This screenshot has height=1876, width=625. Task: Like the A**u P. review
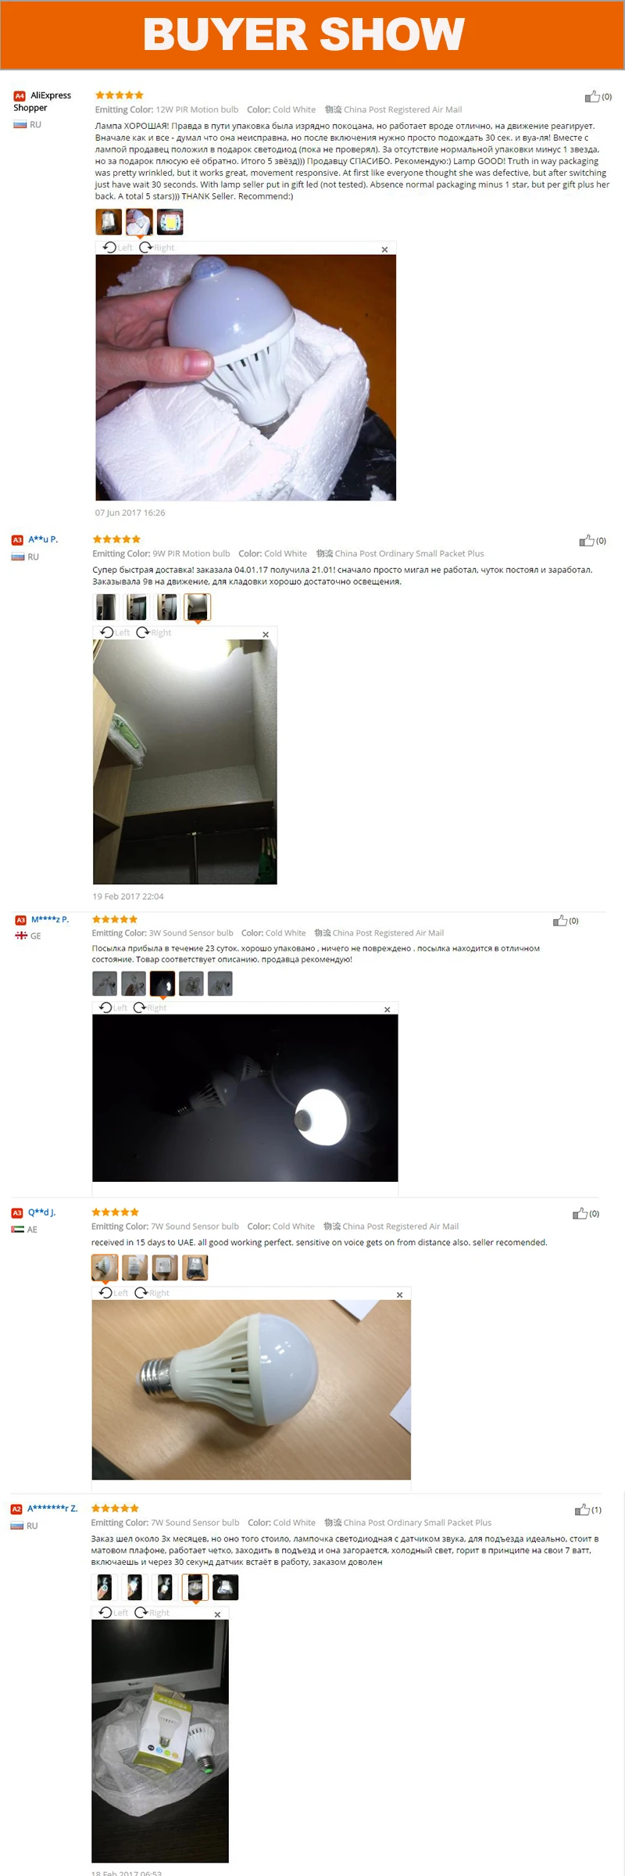pos(587,541)
